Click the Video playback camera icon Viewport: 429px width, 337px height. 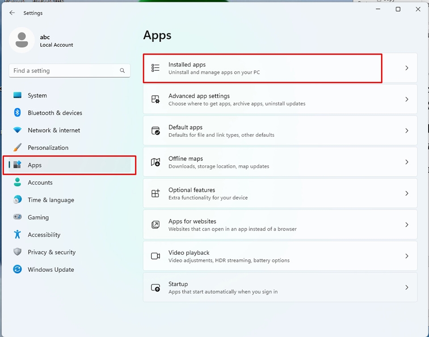(156, 256)
